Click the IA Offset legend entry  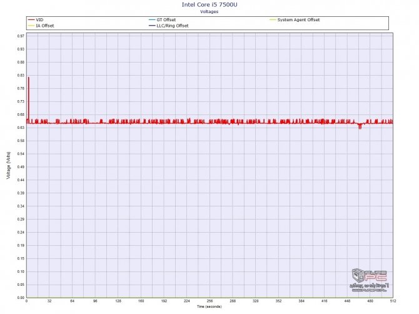pyautogui.click(x=41, y=26)
